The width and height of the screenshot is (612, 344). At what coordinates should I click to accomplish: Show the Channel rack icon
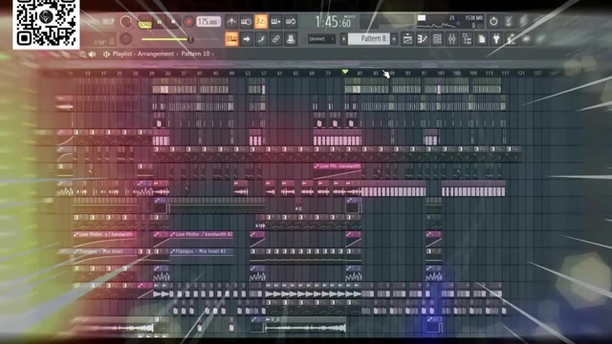click(x=437, y=38)
